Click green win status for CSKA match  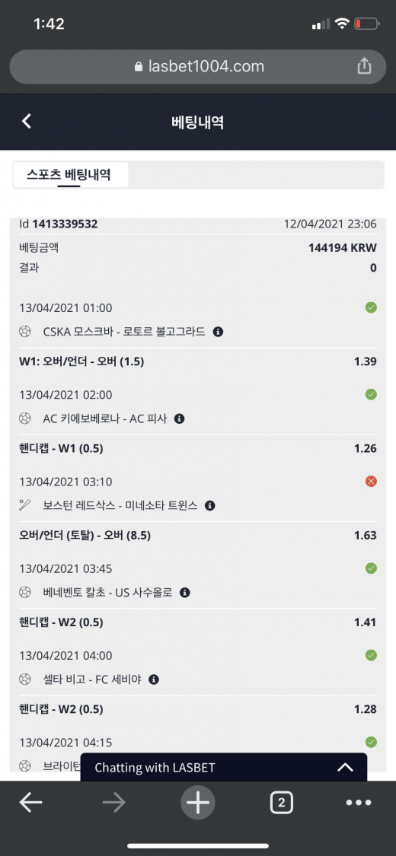pos(371,308)
